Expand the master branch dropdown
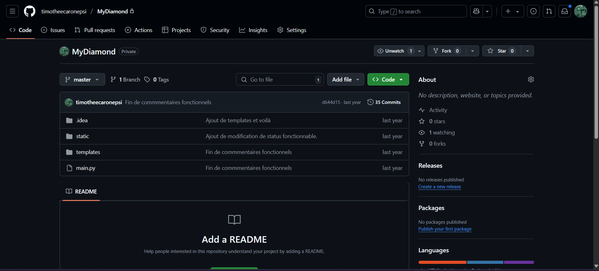 click(82, 80)
